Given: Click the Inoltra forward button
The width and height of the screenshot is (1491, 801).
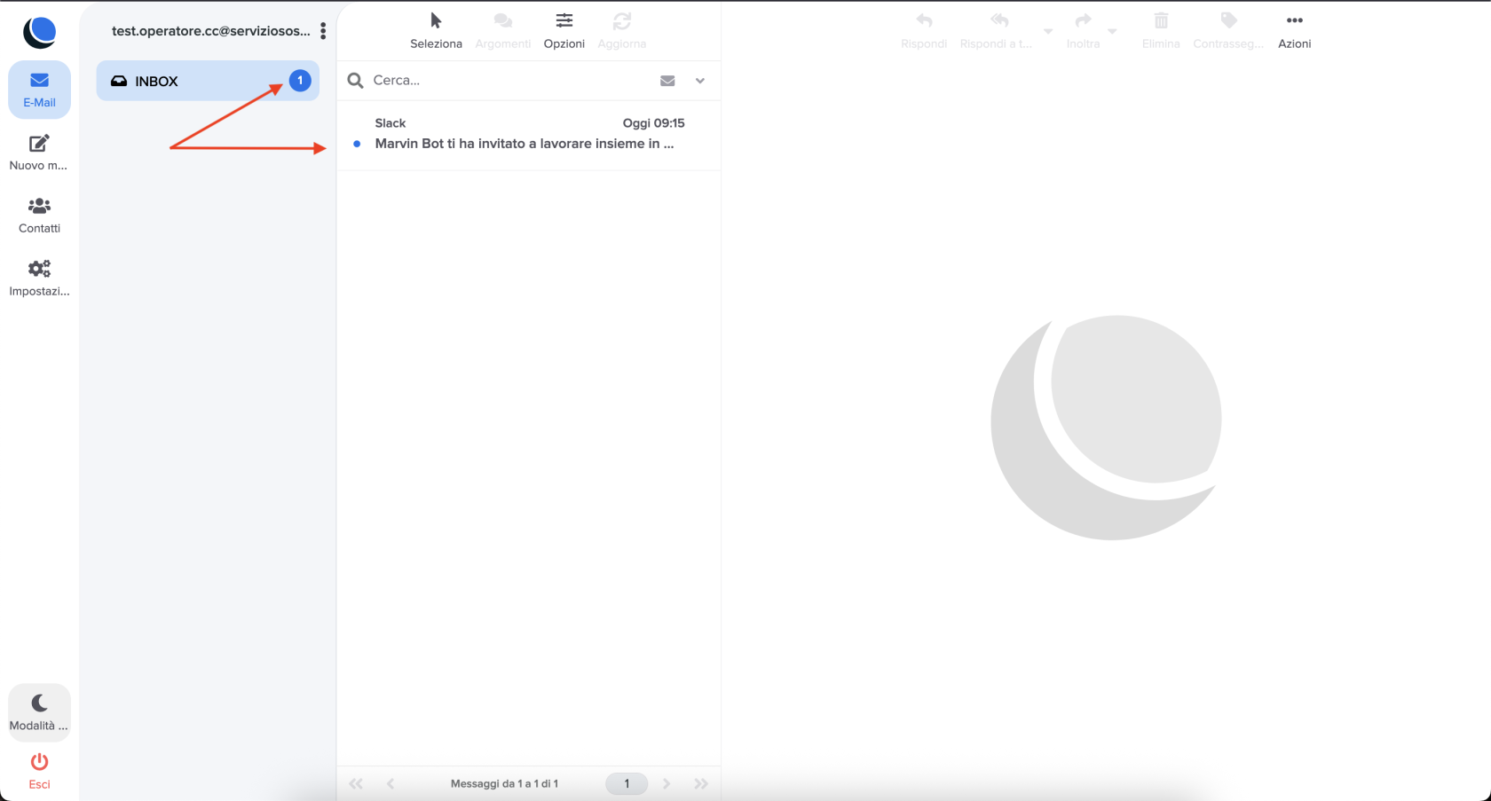Looking at the screenshot, I should [1083, 31].
